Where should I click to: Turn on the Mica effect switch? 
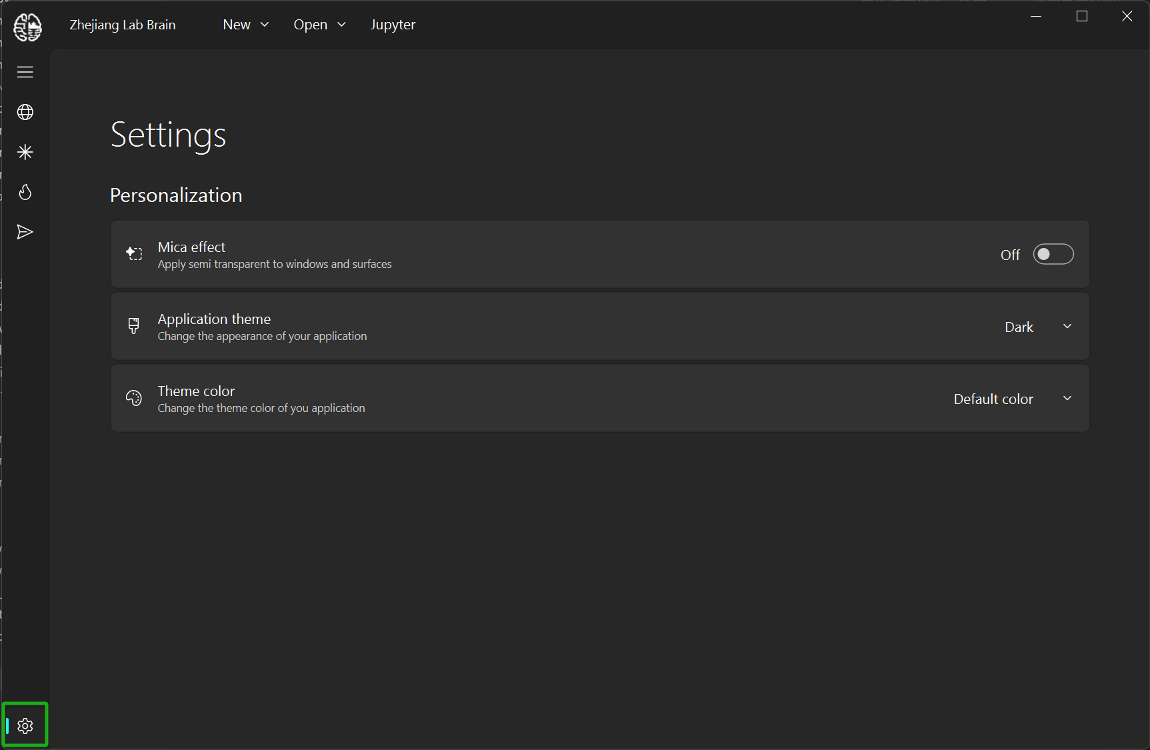coord(1053,254)
